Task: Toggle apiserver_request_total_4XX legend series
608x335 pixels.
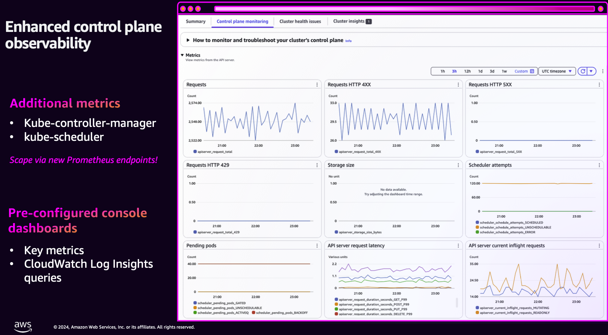Action: pos(358,152)
